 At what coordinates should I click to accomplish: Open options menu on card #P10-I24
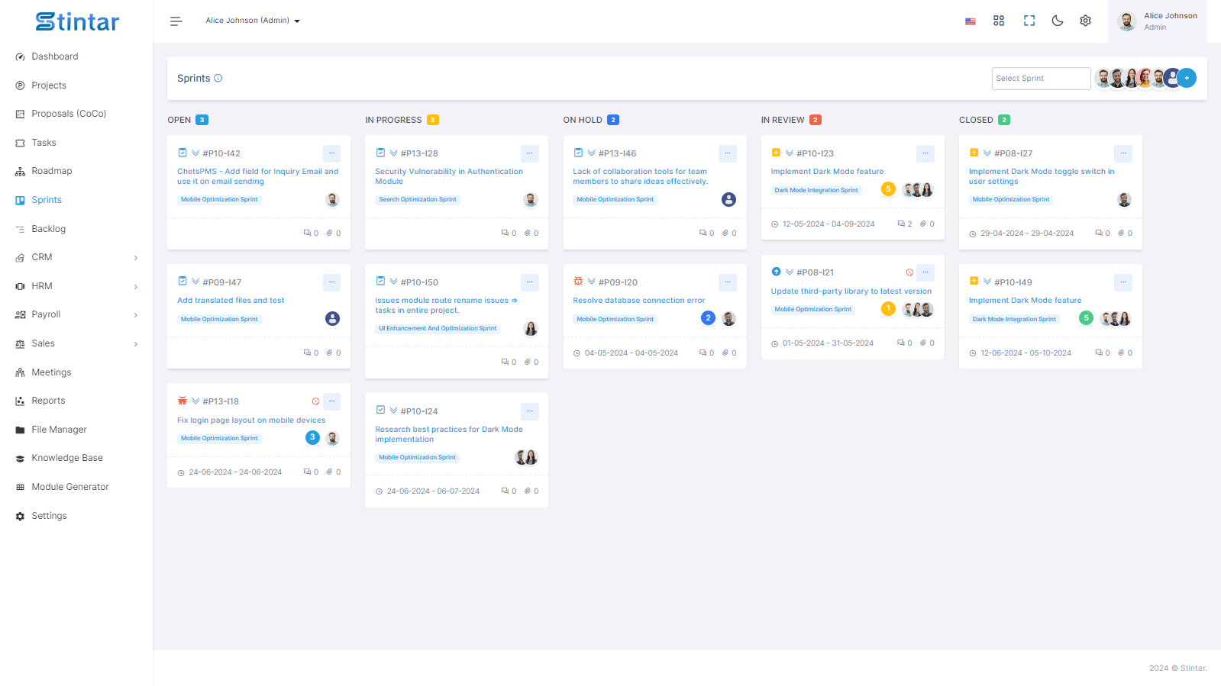pos(530,411)
